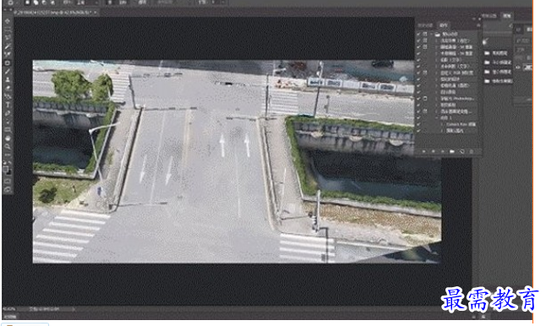This screenshot has width=546, height=326.
Task: Create new set folder in Actions panel
Action: [452, 152]
